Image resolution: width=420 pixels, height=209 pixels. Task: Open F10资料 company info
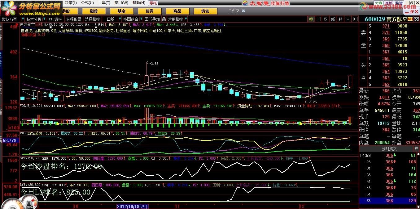(55, 19)
